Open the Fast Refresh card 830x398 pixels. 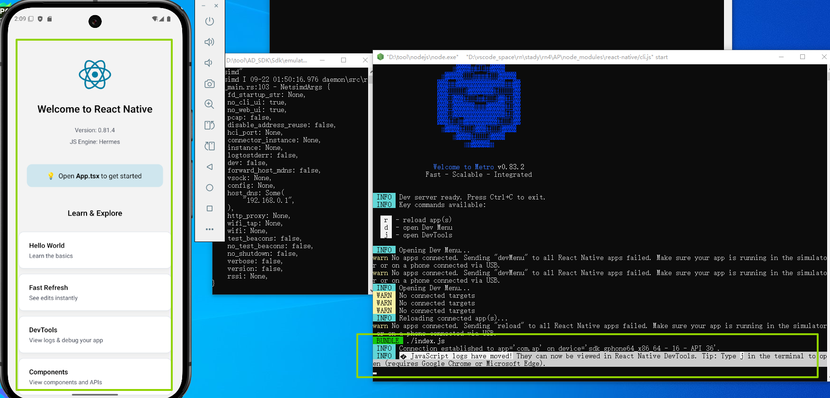coord(95,293)
